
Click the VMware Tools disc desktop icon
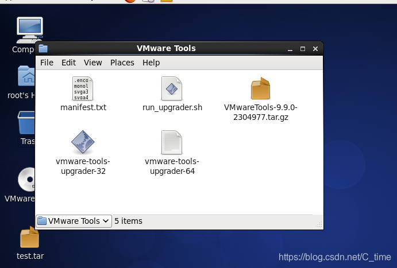coord(26,179)
